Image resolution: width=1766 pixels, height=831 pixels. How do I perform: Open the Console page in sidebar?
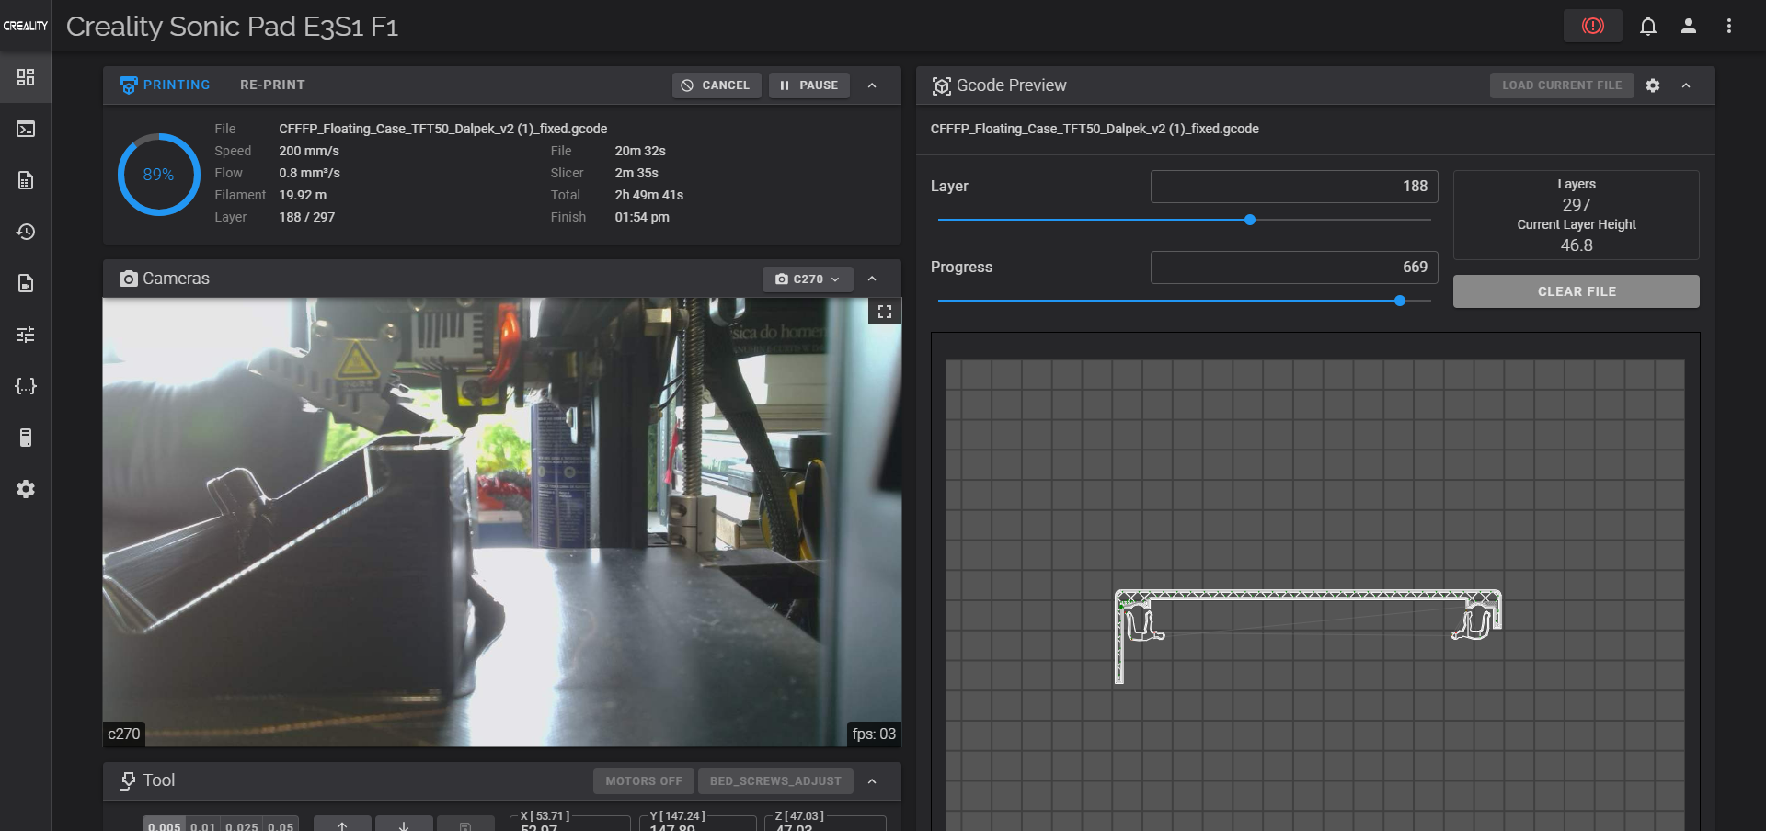[26, 129]
